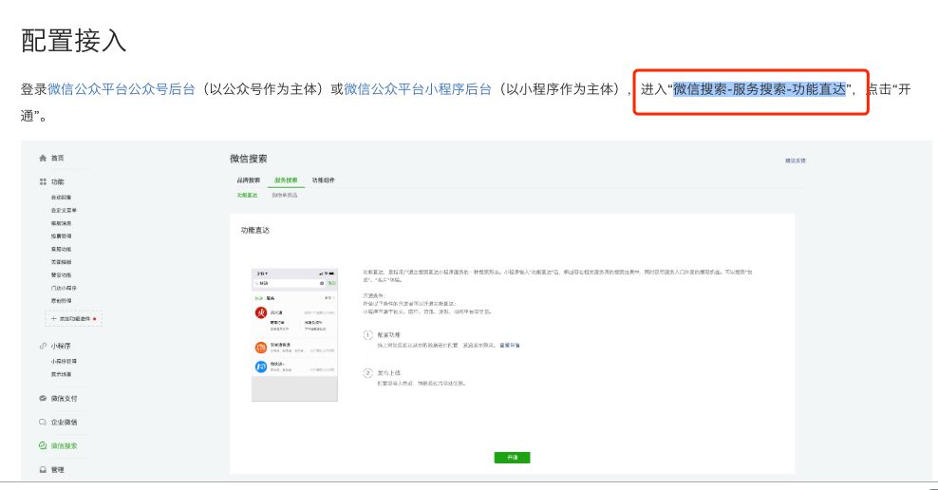Open the 微信公众平台小程序后台 link
938x490 pixels.
(x=418, y=89)
